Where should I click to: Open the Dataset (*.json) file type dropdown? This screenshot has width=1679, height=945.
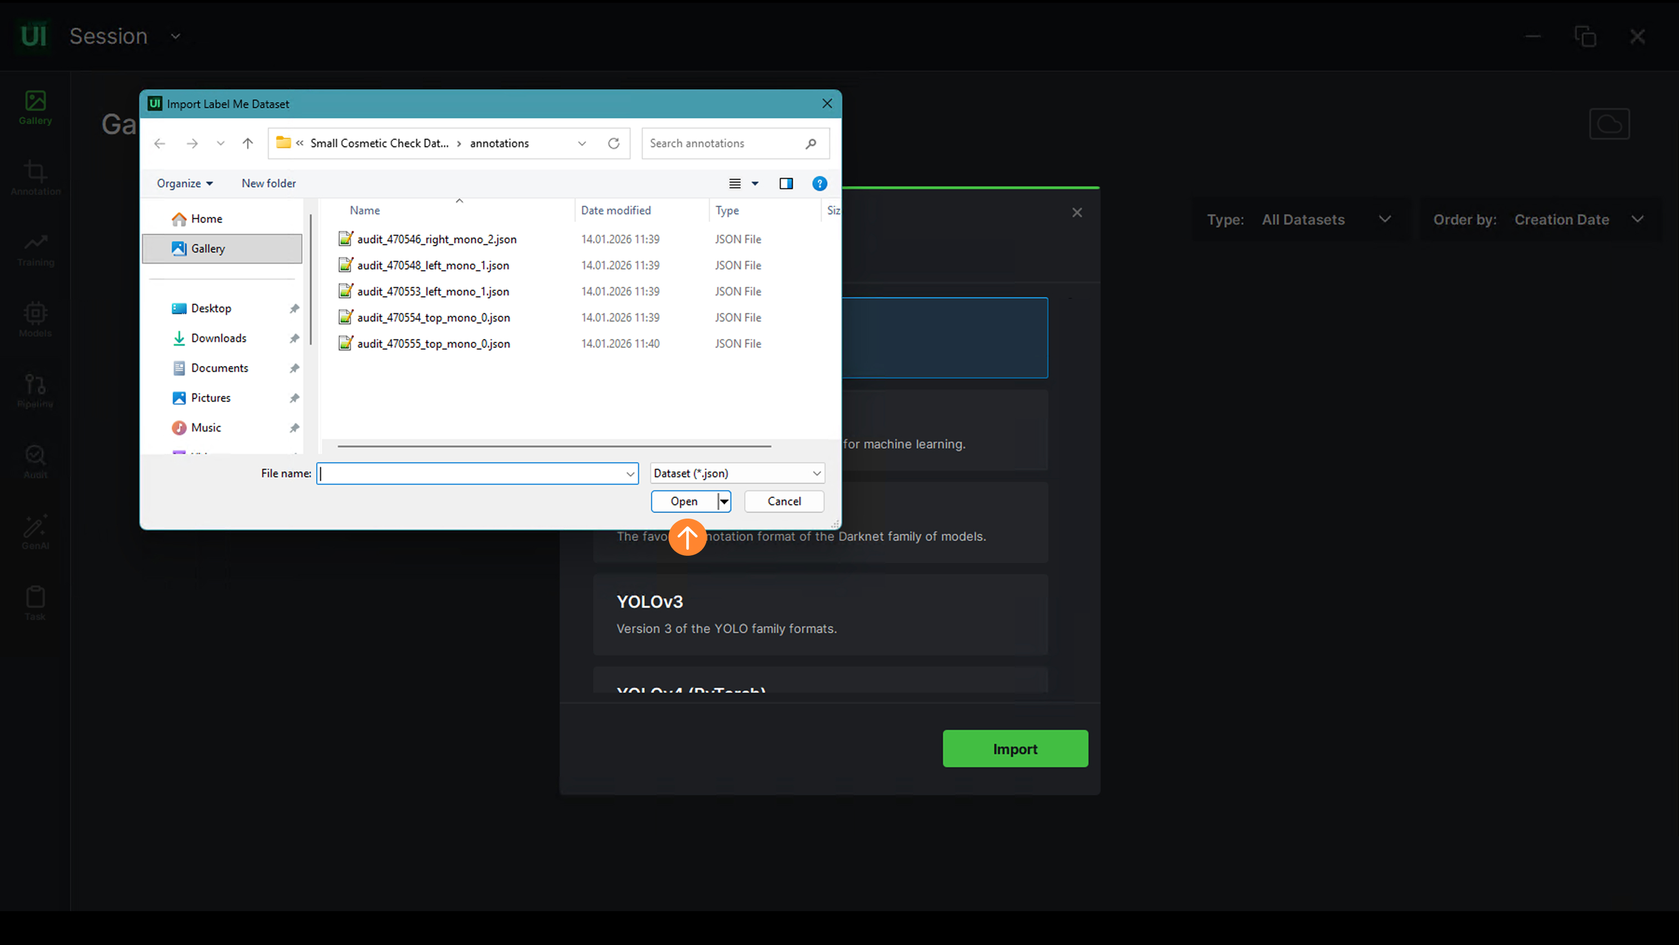coord(737,473)
